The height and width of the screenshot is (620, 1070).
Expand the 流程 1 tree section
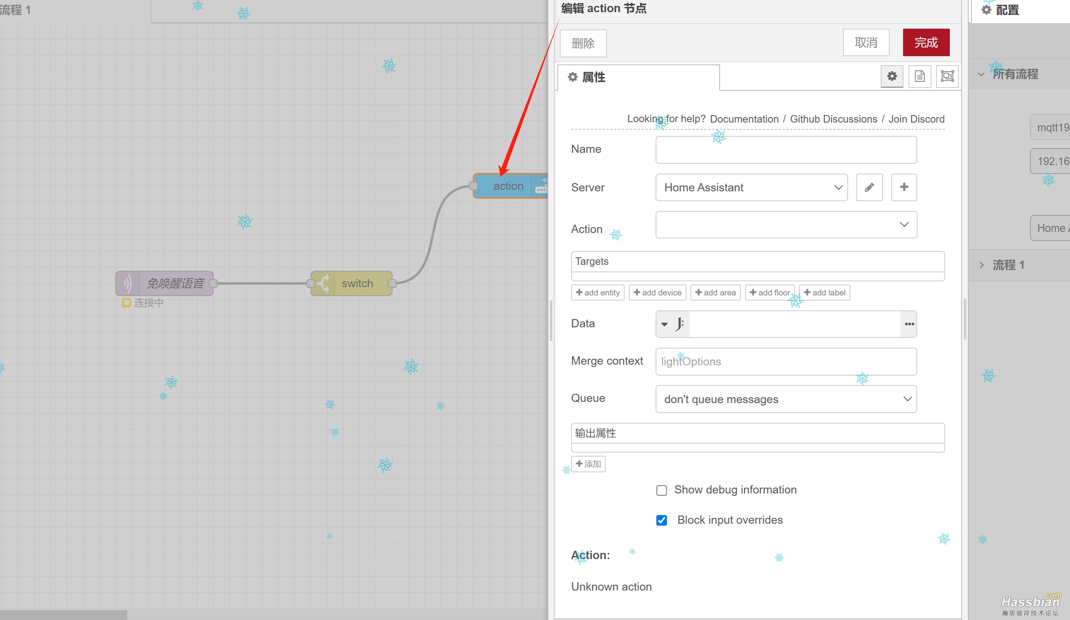pyautogui.click(x=981, y=265)
